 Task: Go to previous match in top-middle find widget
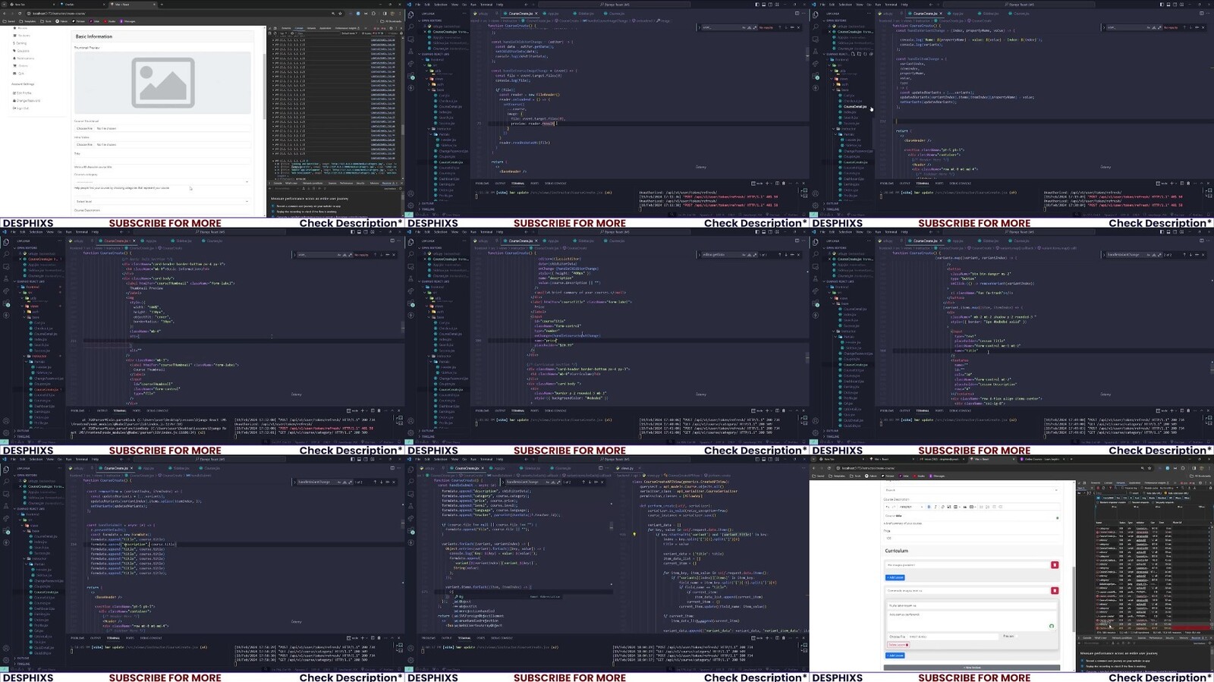point(781,27)
